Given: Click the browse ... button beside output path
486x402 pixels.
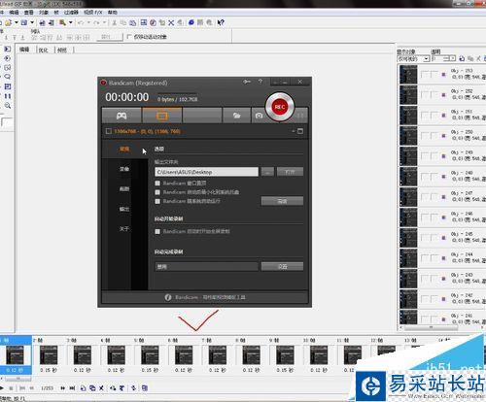Looking at the screenshot, I should (267, 172).
